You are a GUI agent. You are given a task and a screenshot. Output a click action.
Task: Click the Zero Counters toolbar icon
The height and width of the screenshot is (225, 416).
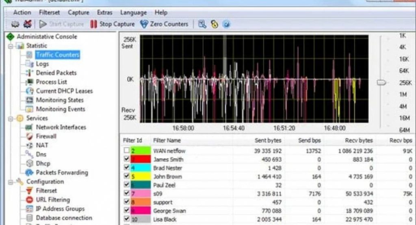[x=144, y=24]
